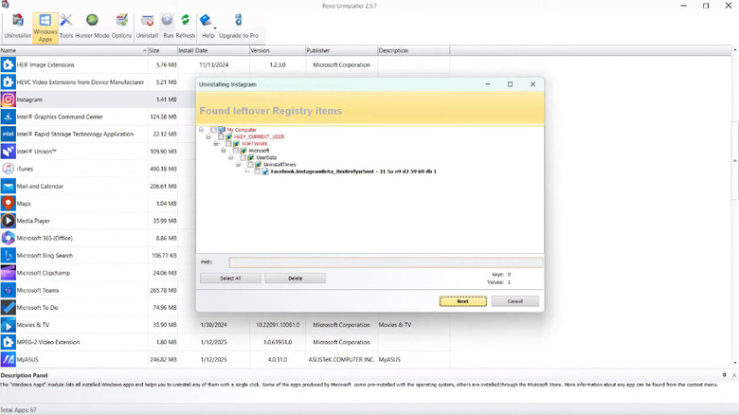Collapse the HKEY_CURRENT_USER tree node
Viewport: 739px width, 415px height.
[208, 136]
